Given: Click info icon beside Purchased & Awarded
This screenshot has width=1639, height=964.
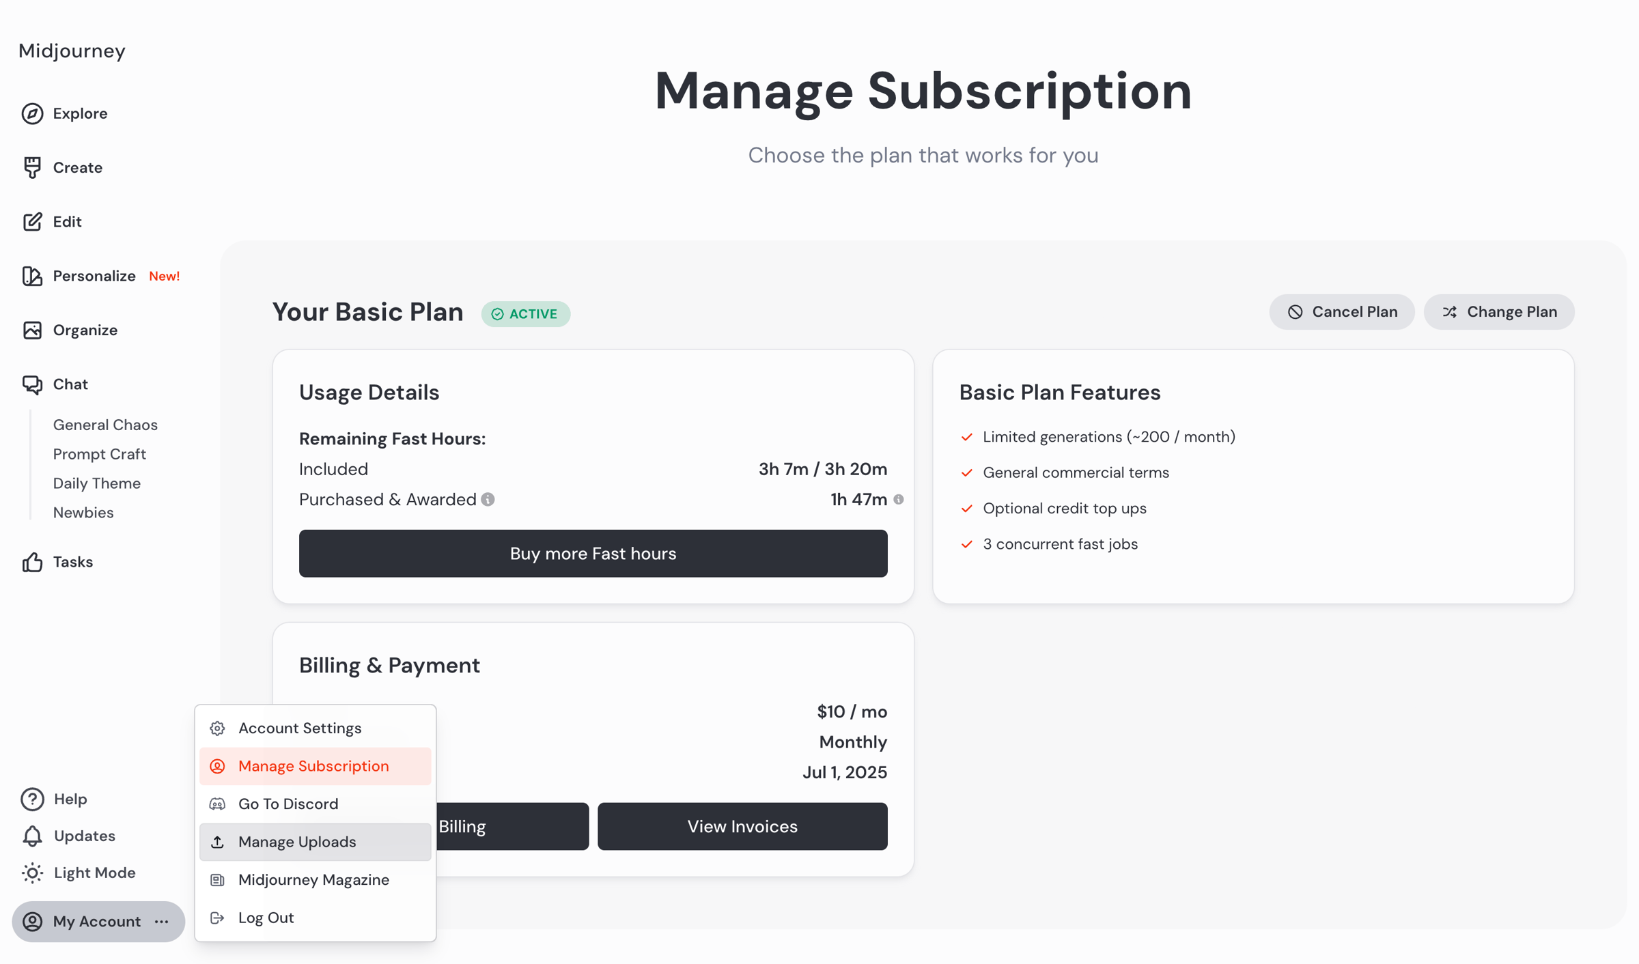Looking at the screenshot, I should (x=488, y=500).
